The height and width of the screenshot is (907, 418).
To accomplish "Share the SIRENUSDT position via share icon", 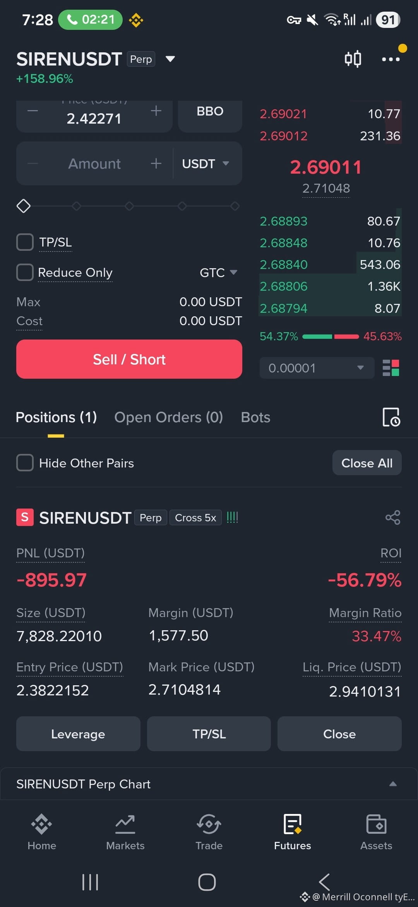I will (x=393, y=517).
